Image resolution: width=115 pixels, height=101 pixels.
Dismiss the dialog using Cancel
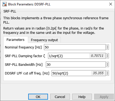(x=60, y=97)
